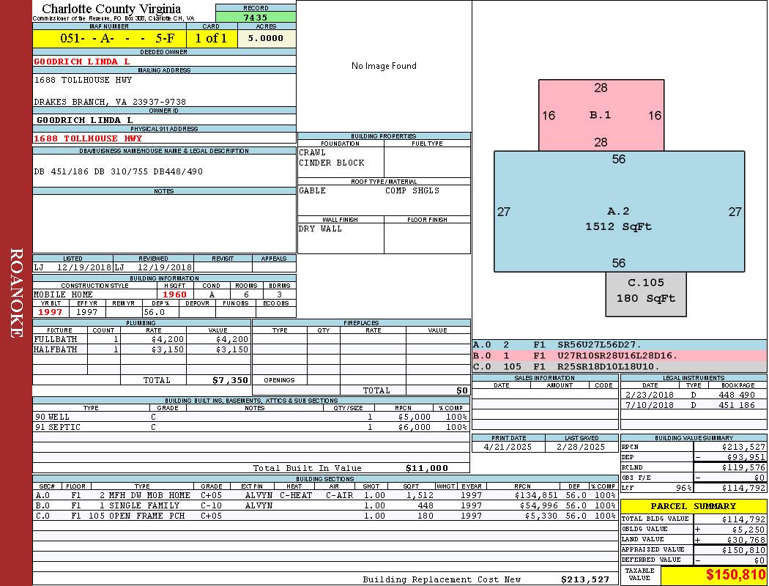Select the gray C.105 porch section
769x586 pixels.
coord(645,291)
